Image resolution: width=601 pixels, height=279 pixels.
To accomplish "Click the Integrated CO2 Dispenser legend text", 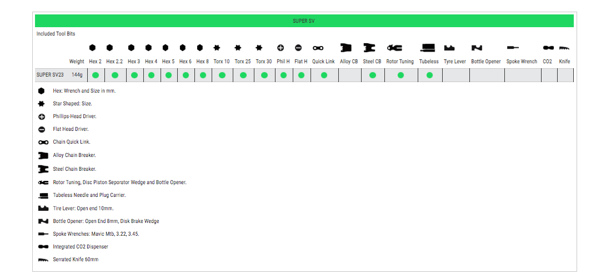I will click(x=81, y=246).
